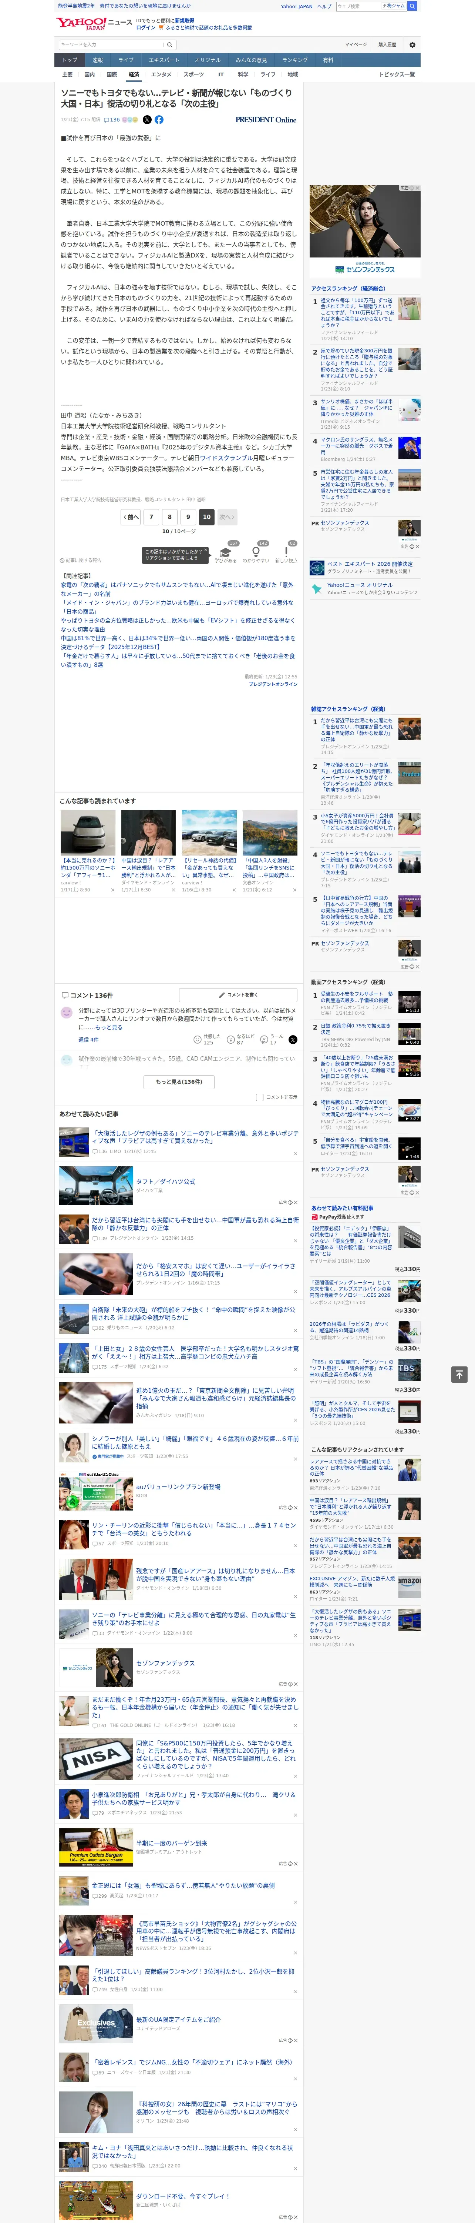Image resolution: width=475 pixels, height=2223 pixels.
Task: Open the ランキング navigation tab
Action: click(295, 60)
